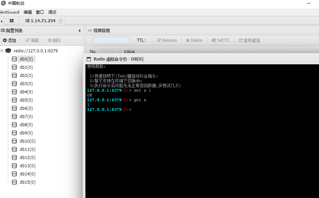Click the db5(0) database icon
The image size is (319, 198).
[x=14, y=100]
